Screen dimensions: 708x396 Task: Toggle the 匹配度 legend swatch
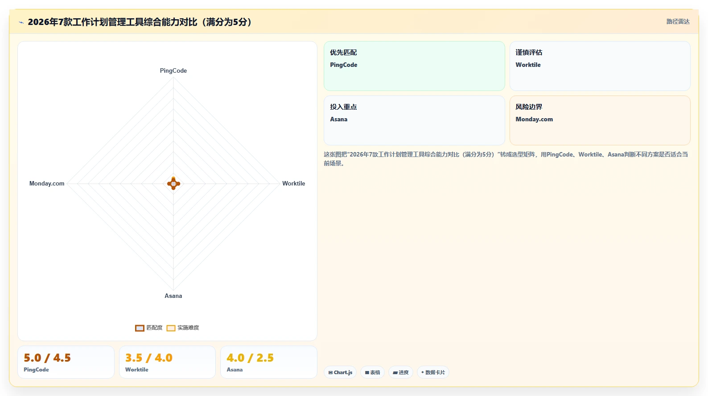[140, 328]
